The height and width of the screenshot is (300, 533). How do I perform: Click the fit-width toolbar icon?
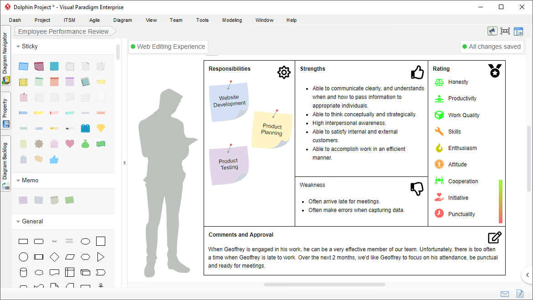coord(505,31)
